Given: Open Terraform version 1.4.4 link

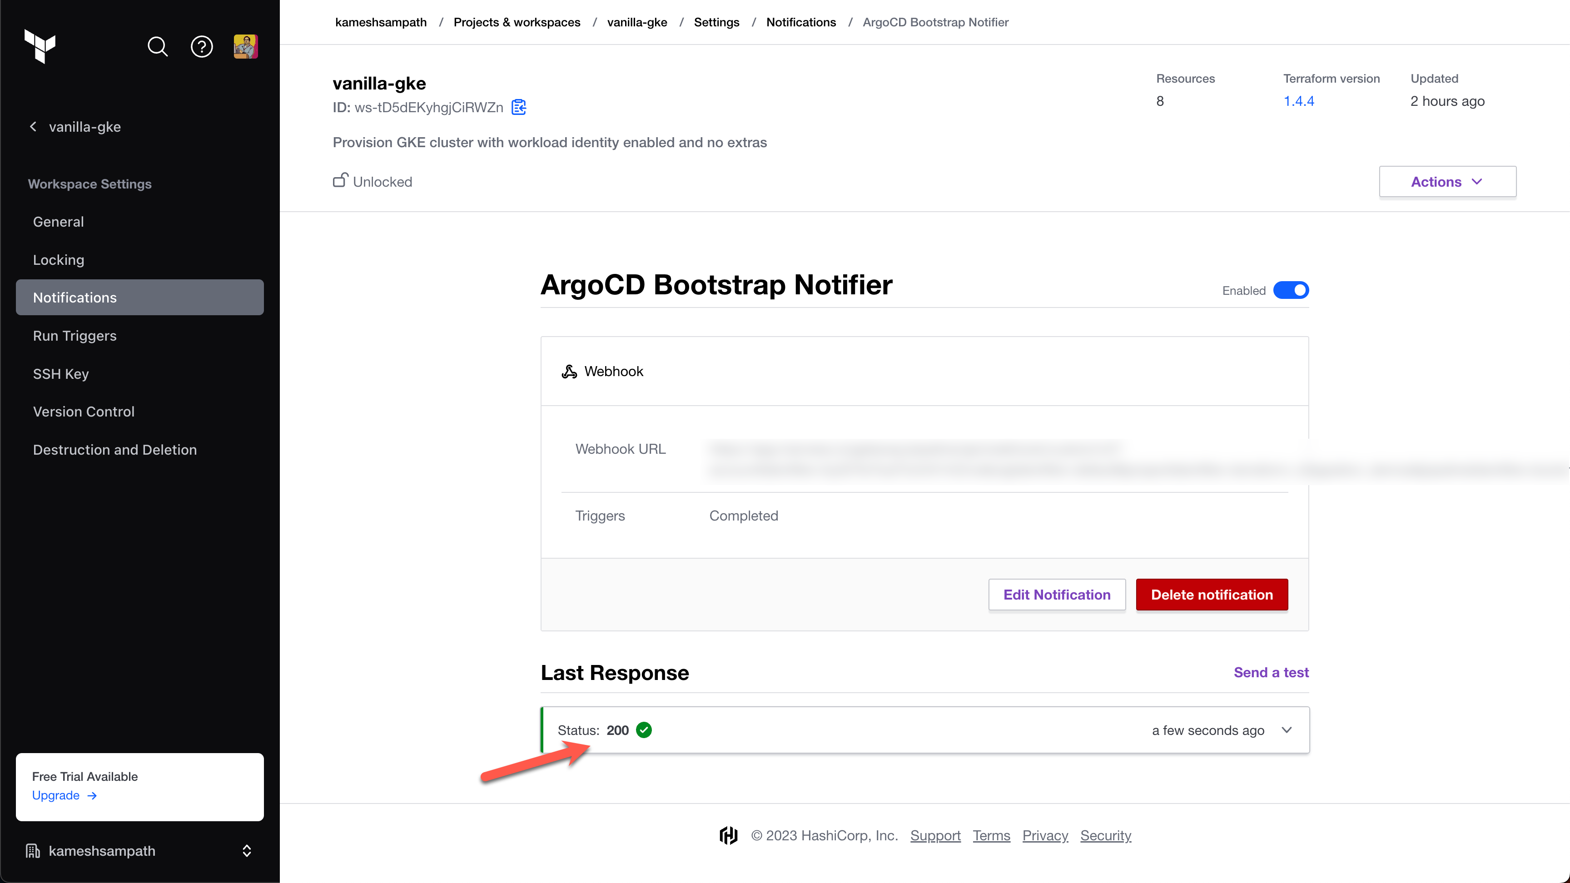Looking at the screenshot, I should (1298, 101).
